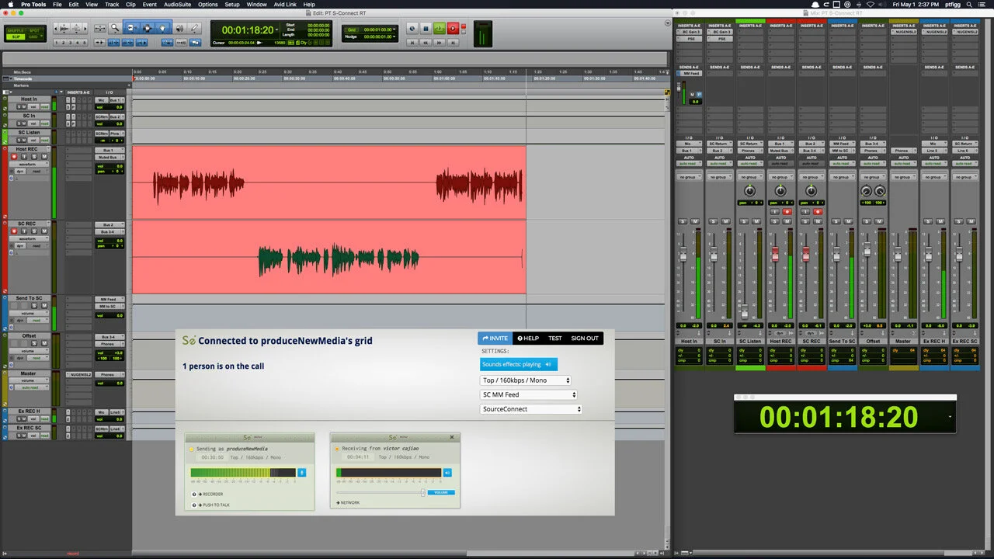Stop playback in transport
Image resolution: width=994 pixels, height=559 pixels.
(x=426, y=28)
